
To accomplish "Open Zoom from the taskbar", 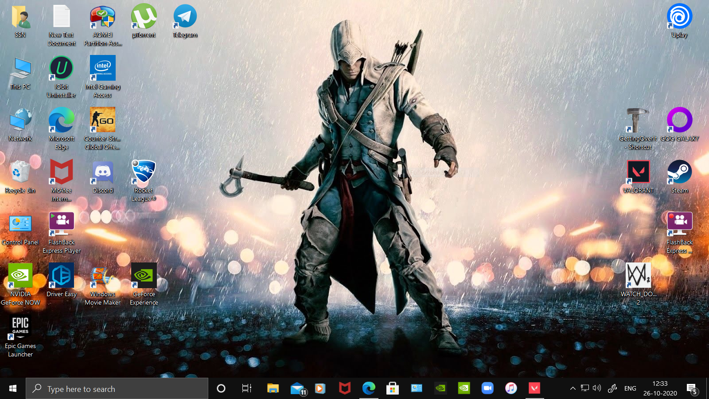I will [487, 388].
